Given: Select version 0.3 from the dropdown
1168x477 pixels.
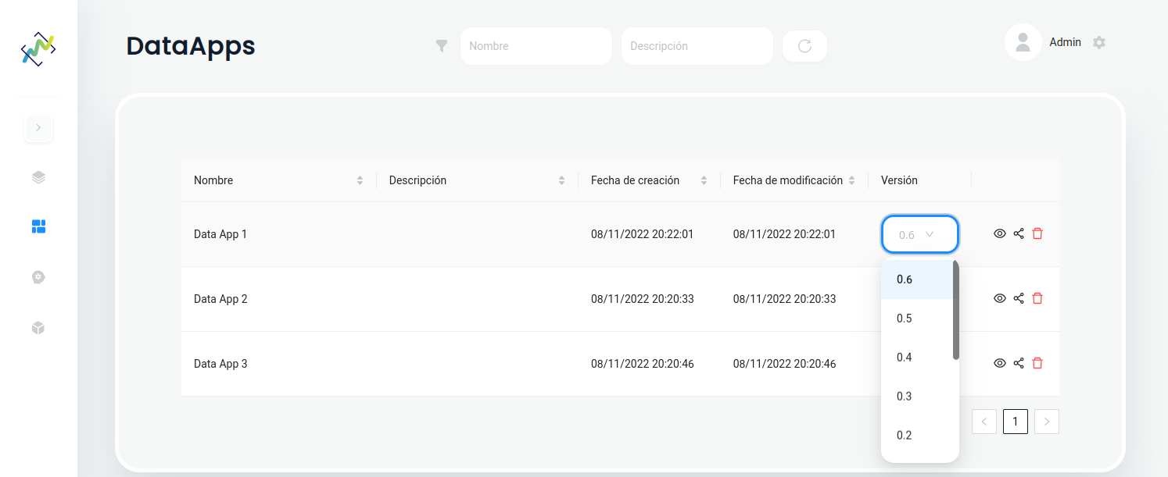Looking at the screenshot, I should point(917,397).
